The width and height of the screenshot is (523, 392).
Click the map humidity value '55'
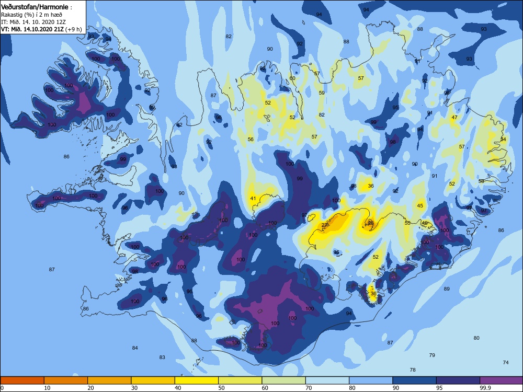407,223
